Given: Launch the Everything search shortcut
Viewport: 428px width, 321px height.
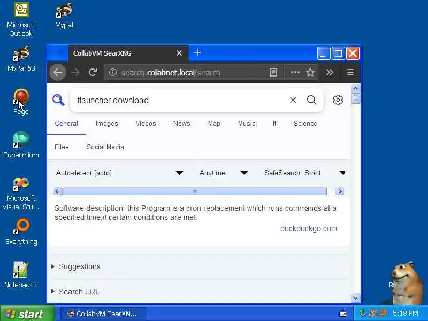Looking at the screenshot, I should pyautogui.click(x=21, y=232).
